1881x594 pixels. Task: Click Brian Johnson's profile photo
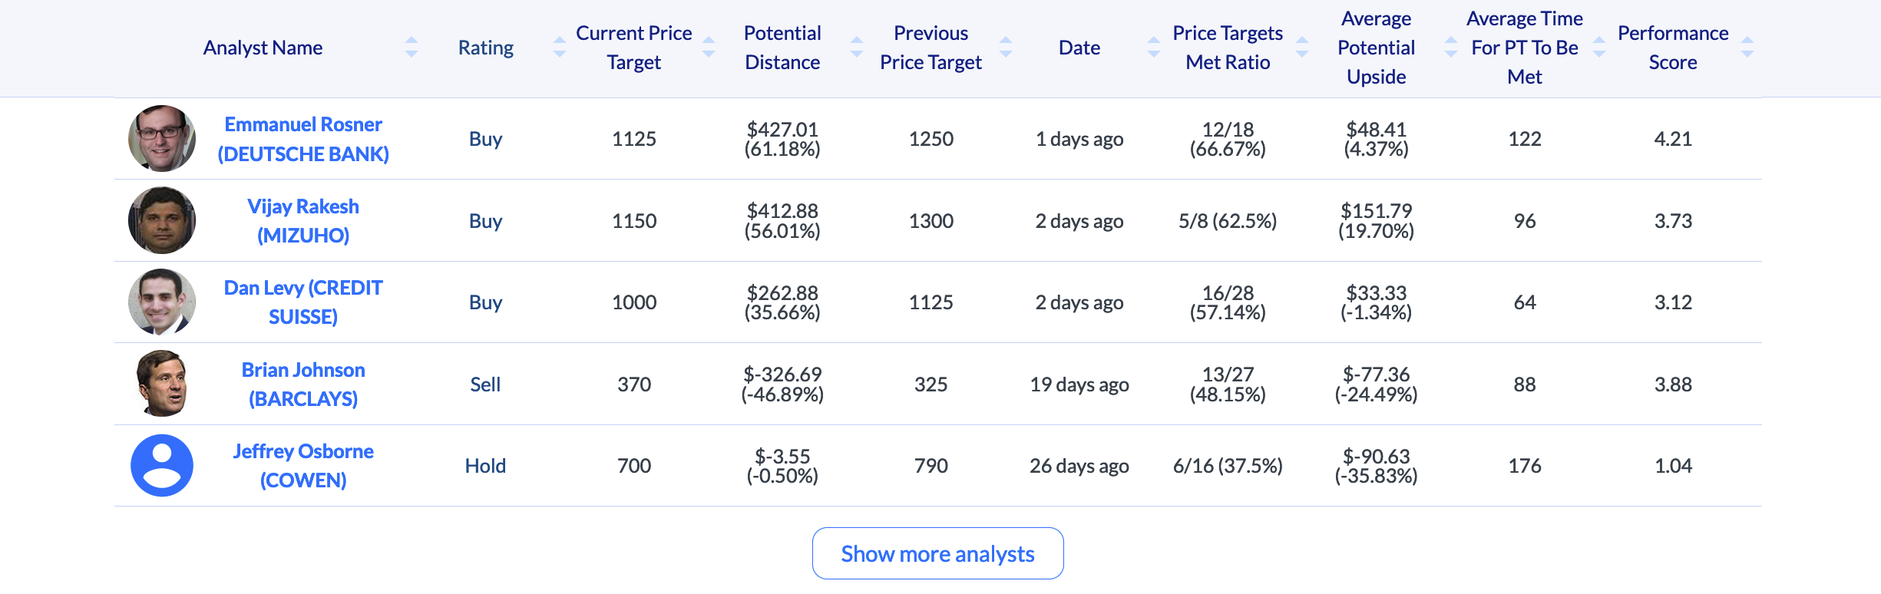tap(161, 384)
